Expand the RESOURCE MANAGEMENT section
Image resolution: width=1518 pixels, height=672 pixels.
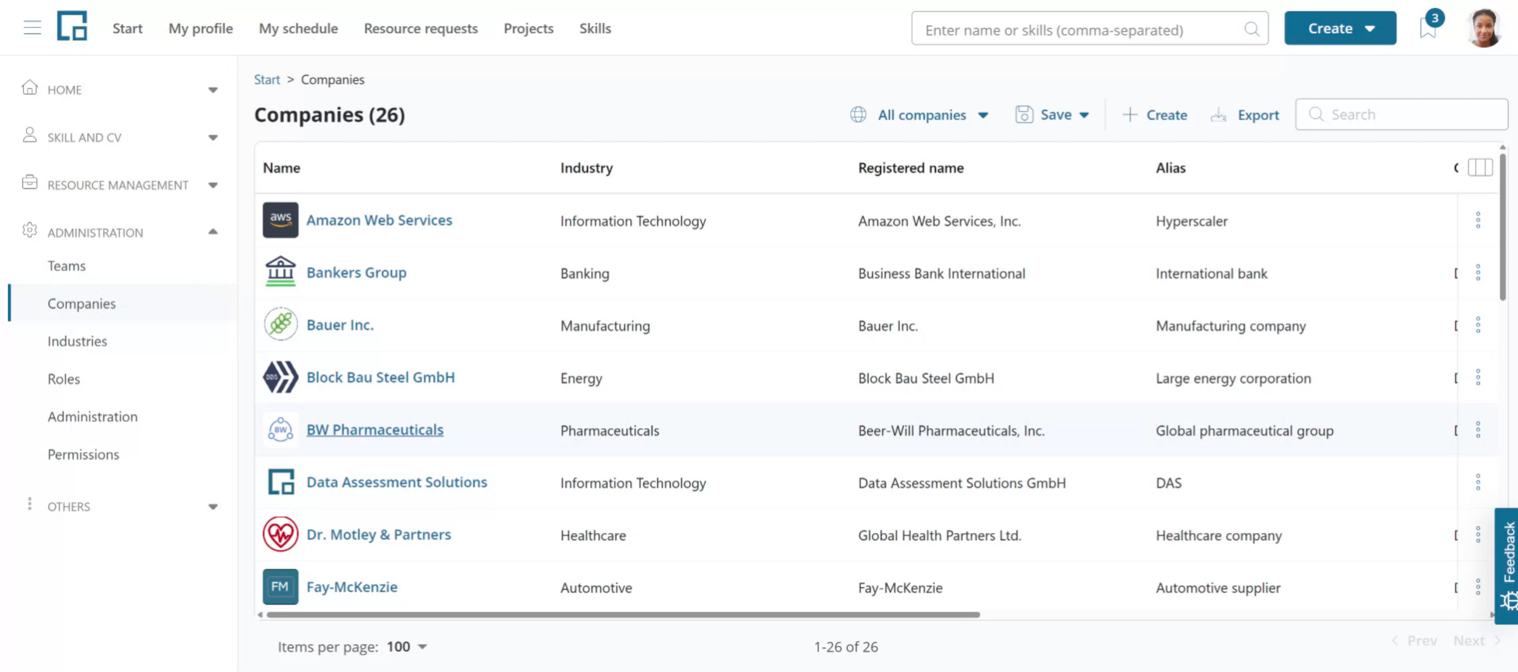[x=213, y=185]
